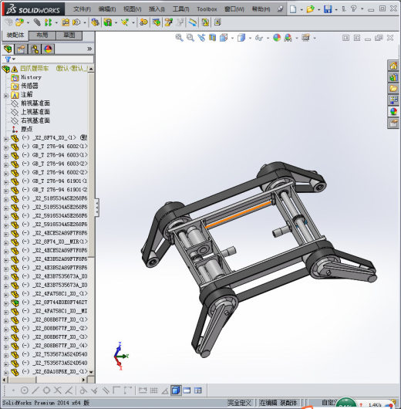Screen dimensions: 401x409
Task: Click the Zoom to Fit magnifier icon
Action: pyautogui.click(x=179, y=38)
